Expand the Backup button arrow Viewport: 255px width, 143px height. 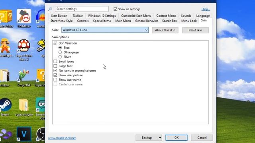160,138
